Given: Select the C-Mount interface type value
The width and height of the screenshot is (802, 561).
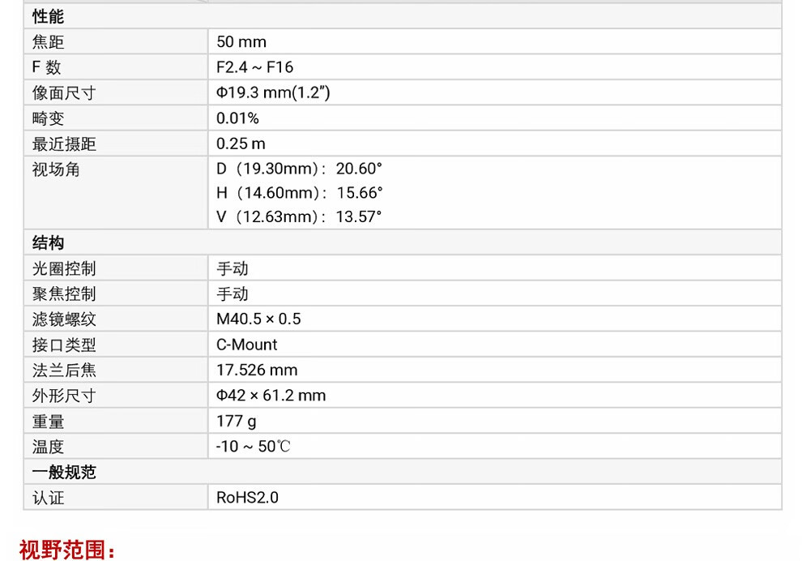Looking at the screenshot, I should click(x=246, y=345).
